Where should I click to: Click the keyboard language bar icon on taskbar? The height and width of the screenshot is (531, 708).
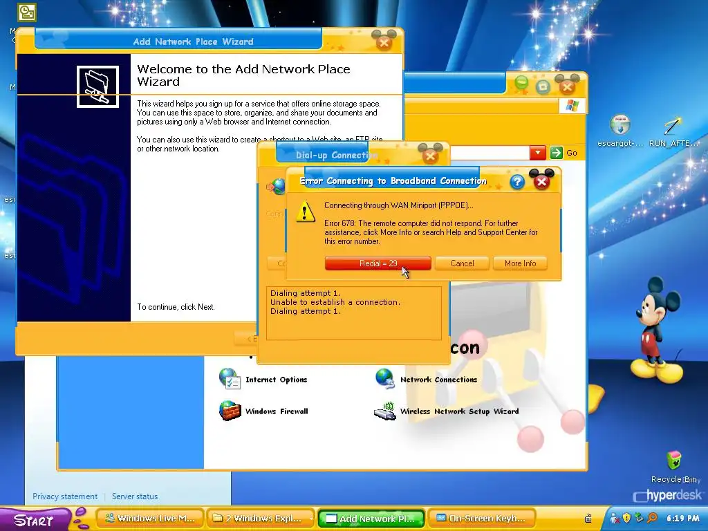point(588,519)
